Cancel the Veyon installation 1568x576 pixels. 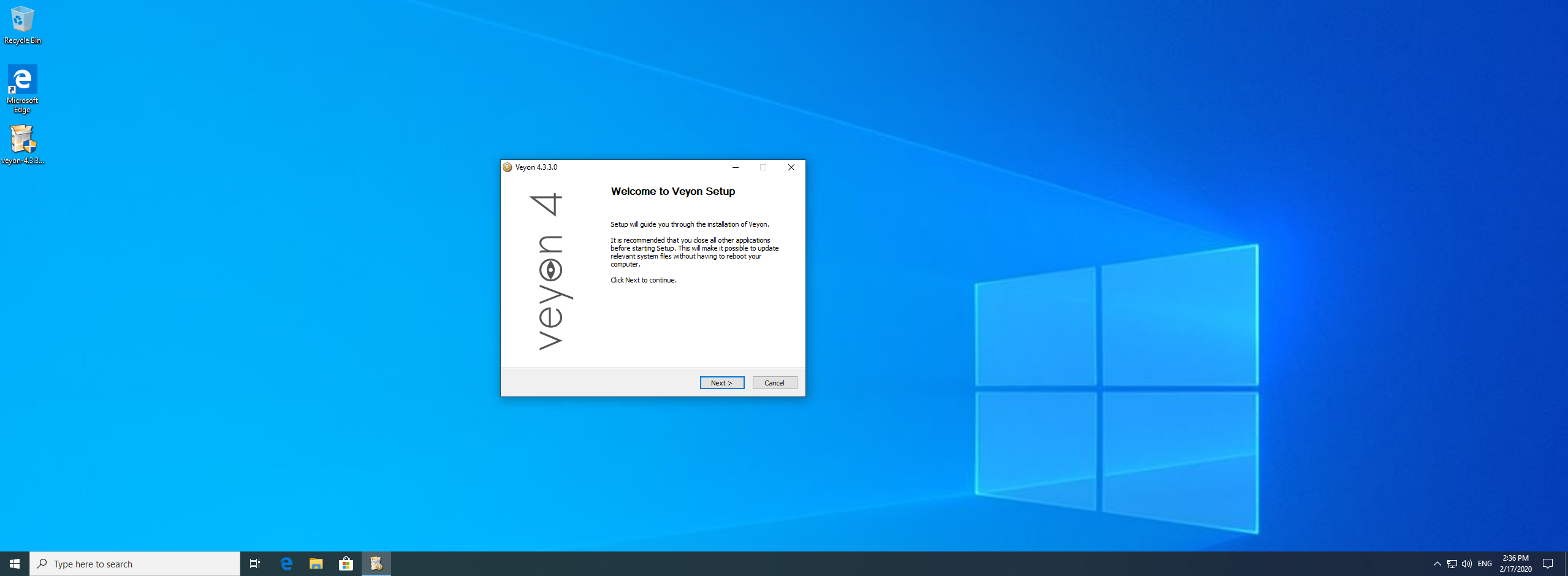[x=775, y=383]
